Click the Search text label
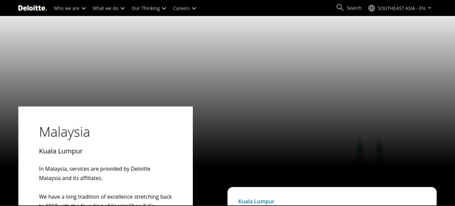455x206 pixels. [354, 8]
